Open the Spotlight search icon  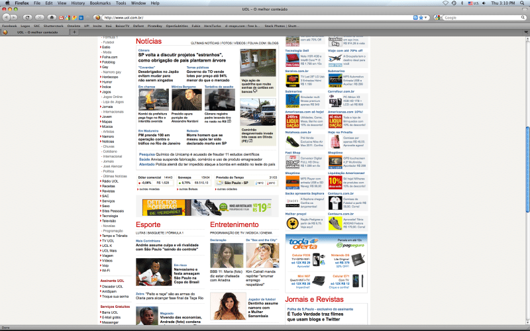pyautogui.click(x=523, y=3)
